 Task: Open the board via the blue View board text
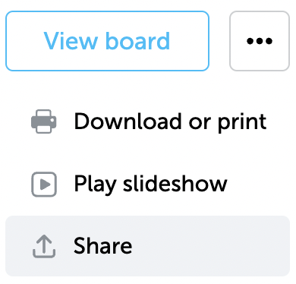click(x=107, y=41)
